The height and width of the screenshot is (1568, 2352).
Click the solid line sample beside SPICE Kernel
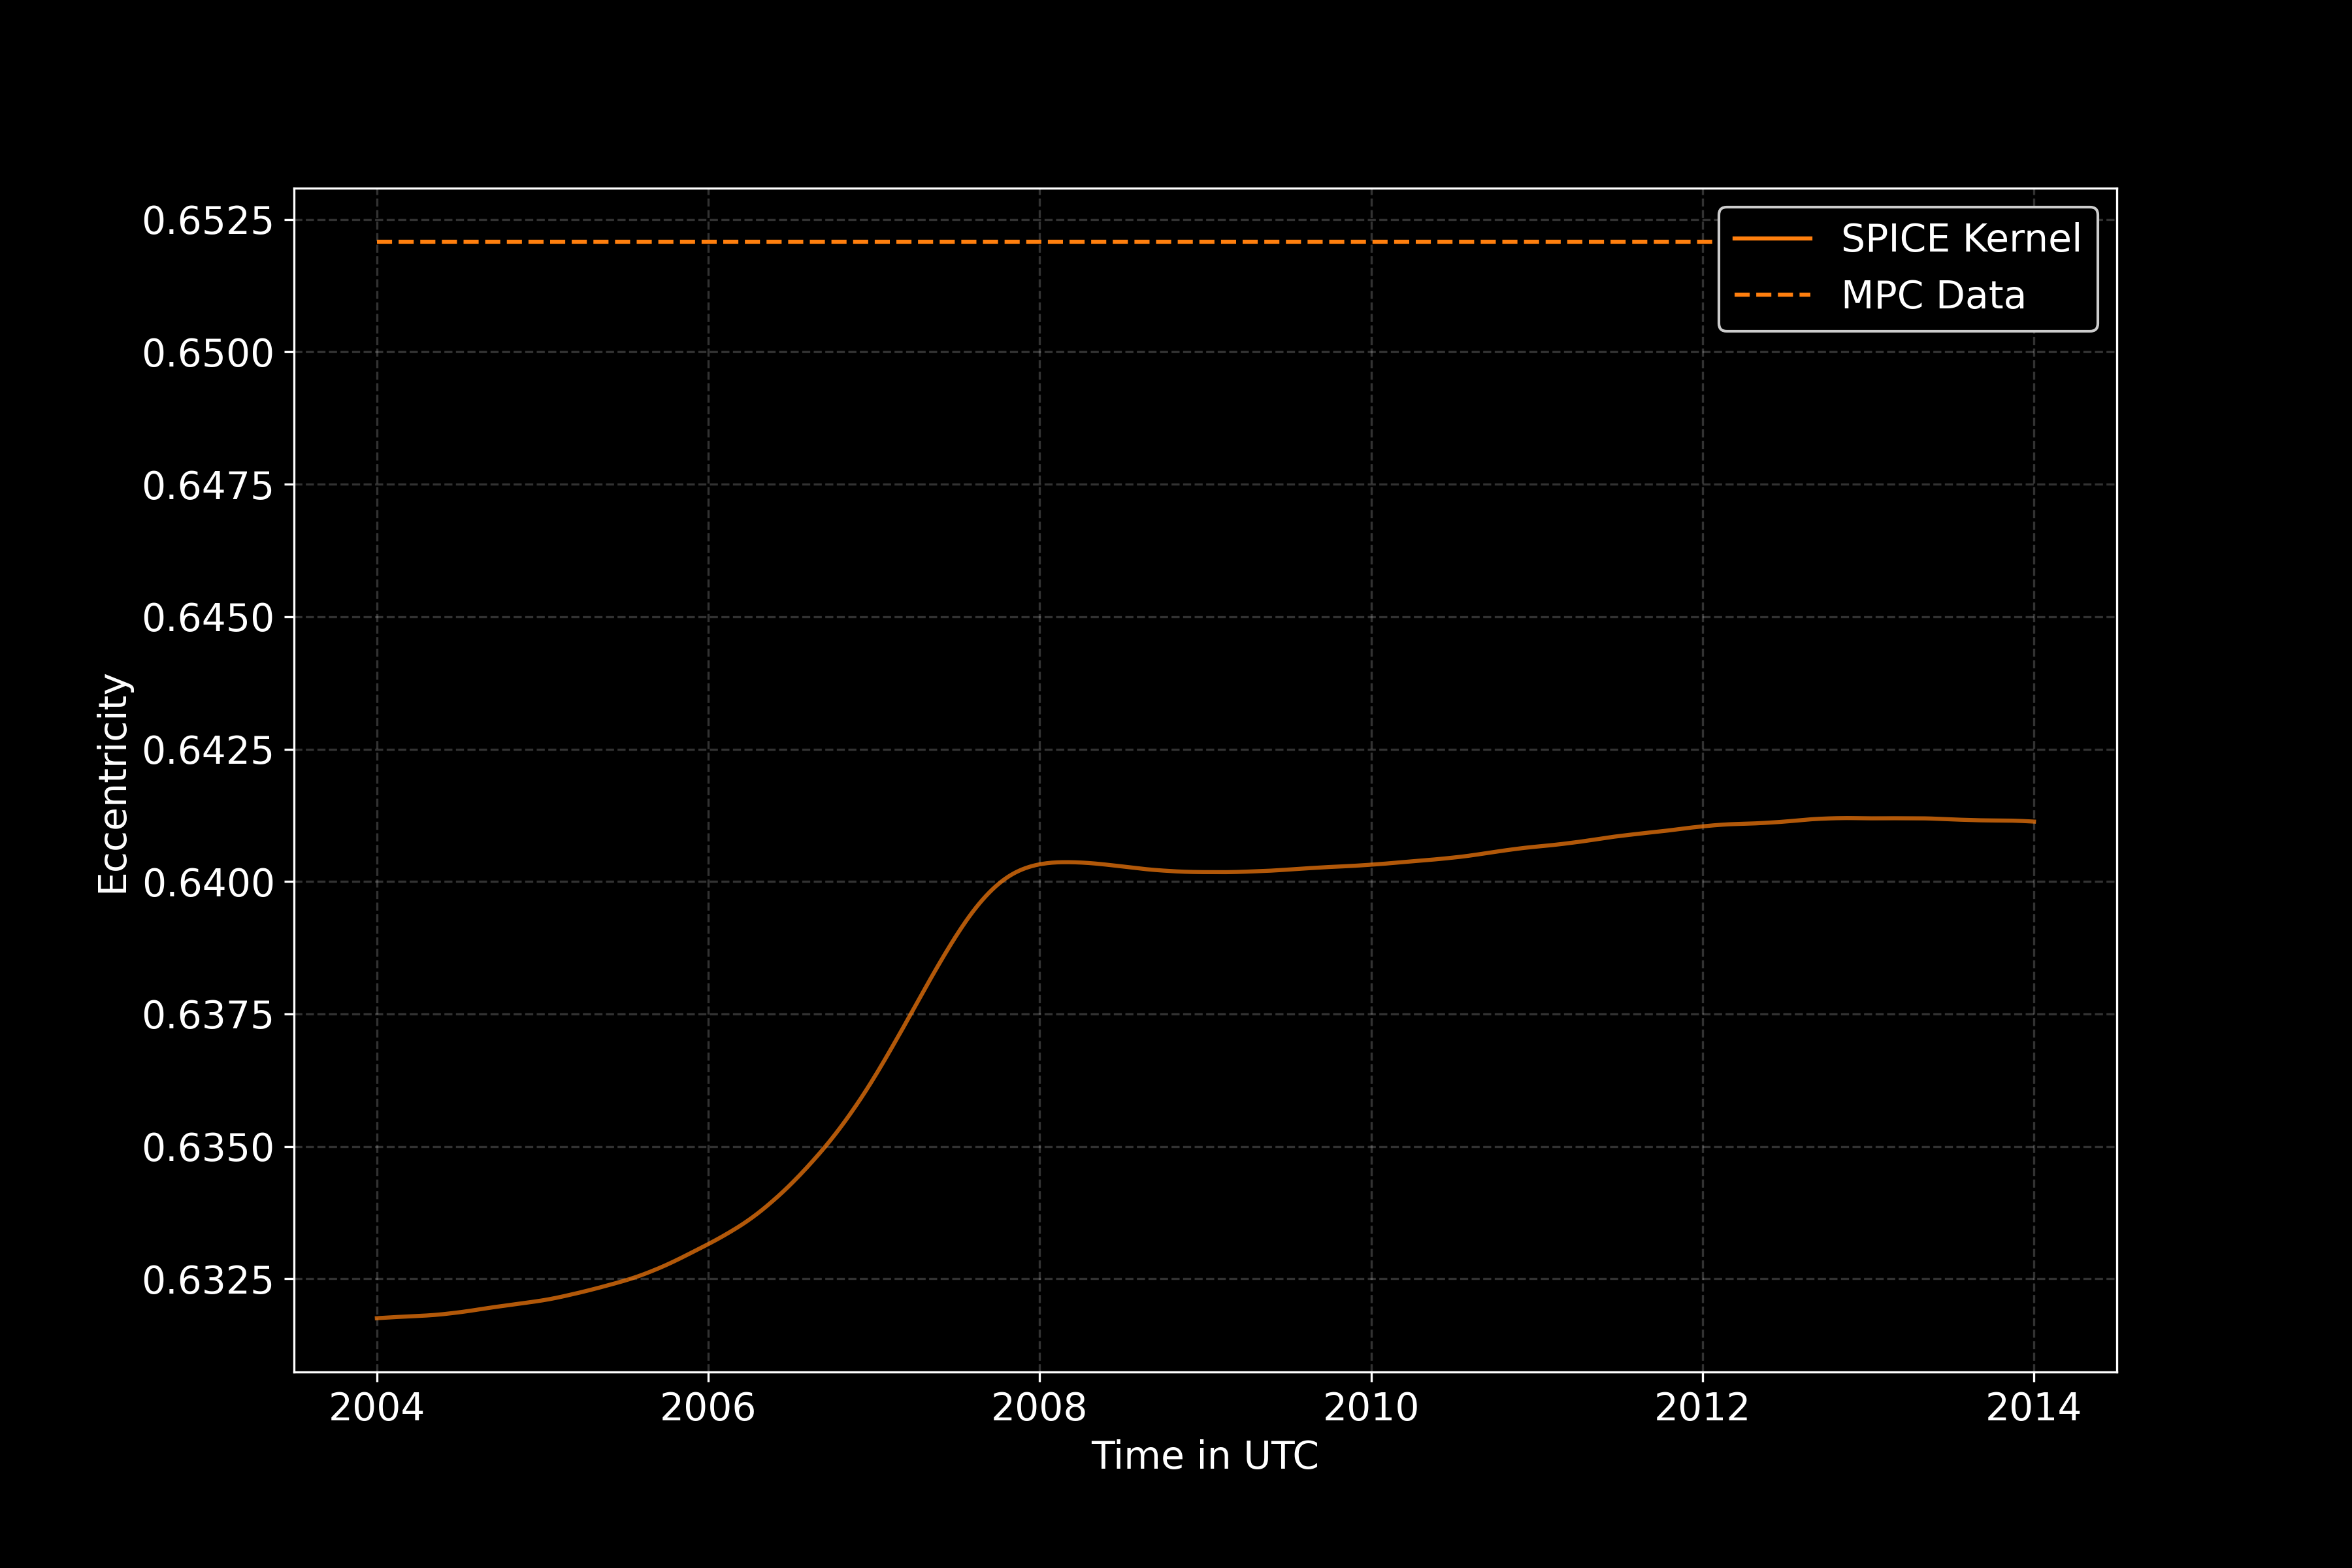click(x=1772, y=239)
